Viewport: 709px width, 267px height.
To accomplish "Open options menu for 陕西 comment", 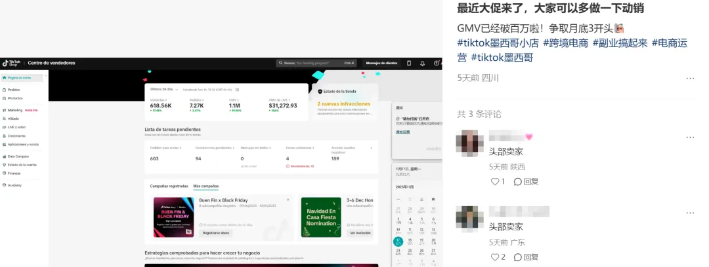I will coord(690,137).
